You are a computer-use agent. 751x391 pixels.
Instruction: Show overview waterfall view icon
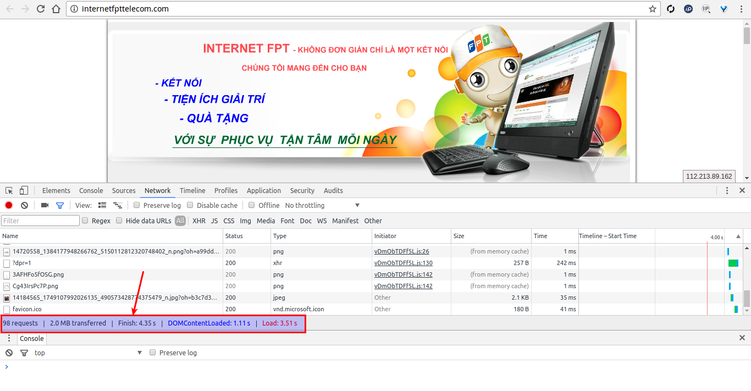pos(117,205)
